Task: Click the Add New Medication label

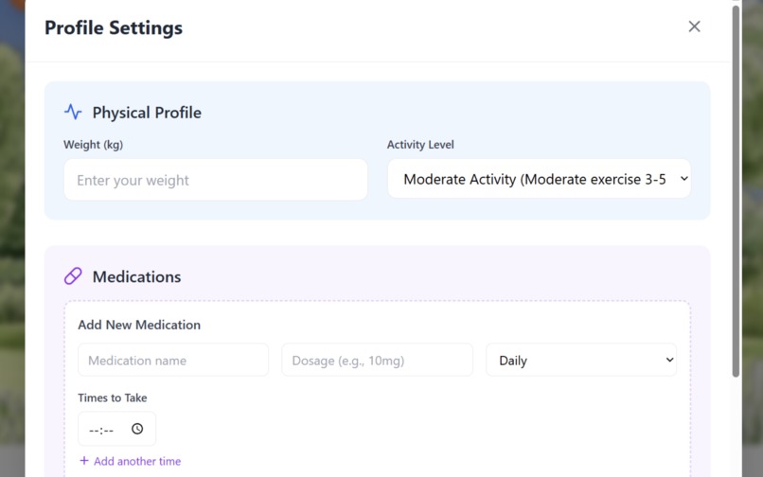Action: pyautogui.click(x=139, y=325)
